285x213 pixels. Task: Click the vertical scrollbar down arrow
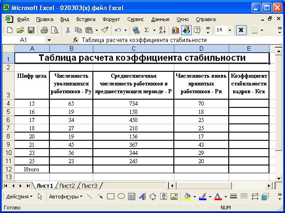[x=279, y=178]
